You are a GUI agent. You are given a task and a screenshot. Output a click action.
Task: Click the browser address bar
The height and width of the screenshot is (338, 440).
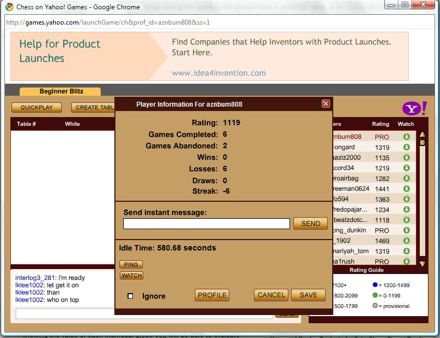(219, 22)
